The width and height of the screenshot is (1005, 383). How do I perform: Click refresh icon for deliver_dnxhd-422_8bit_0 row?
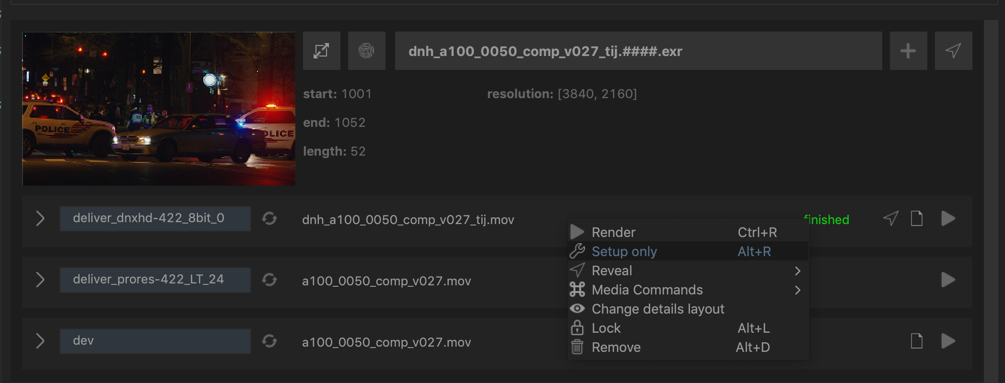pyautogui.click(x=269, y=219)
